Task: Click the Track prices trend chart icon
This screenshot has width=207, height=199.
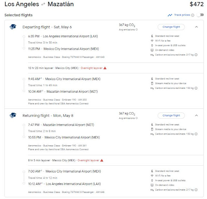Action: coord(170,15)
